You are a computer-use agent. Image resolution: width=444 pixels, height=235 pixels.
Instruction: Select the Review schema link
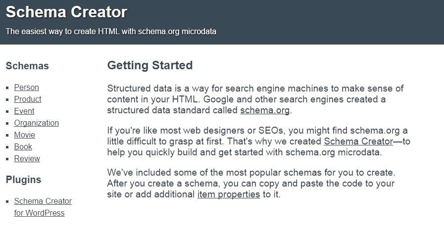click(x=27, y=159)
